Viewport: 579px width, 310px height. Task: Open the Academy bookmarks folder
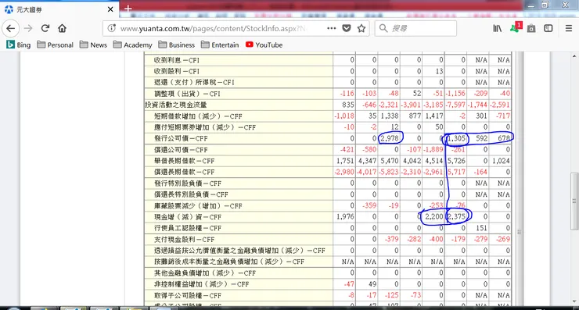(132, 45)
